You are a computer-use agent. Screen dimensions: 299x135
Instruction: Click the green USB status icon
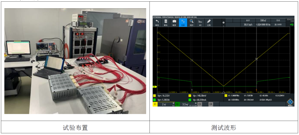pyautogui.click(x=292, y=25)
